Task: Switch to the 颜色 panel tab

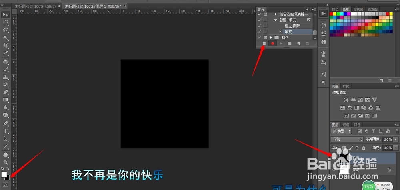Action: 335,9
